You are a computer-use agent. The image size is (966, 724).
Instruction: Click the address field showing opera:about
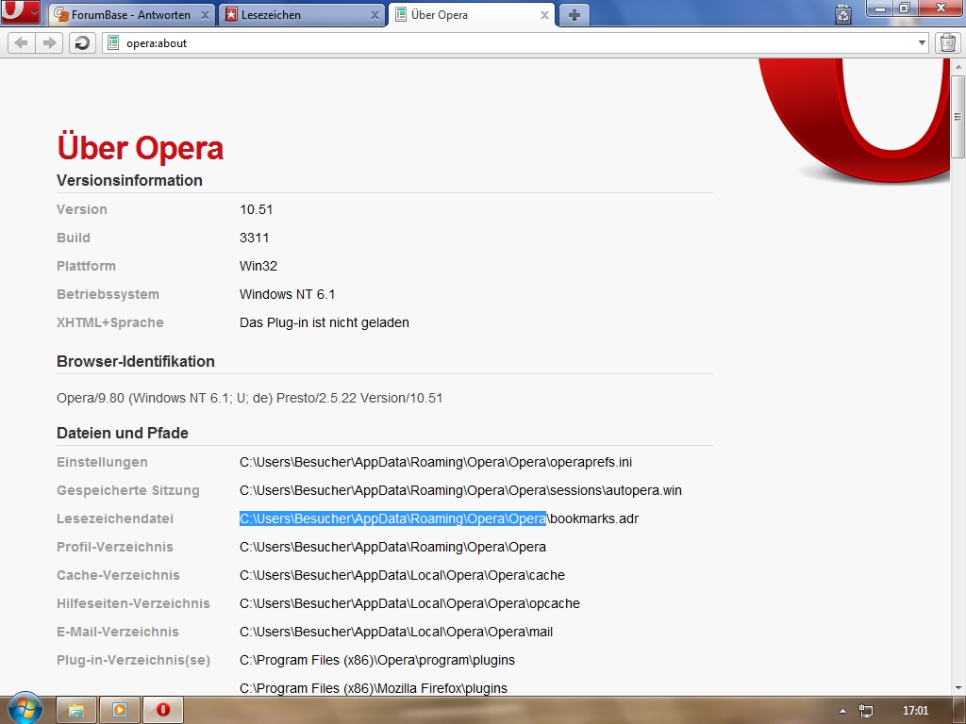pos(516,43)
